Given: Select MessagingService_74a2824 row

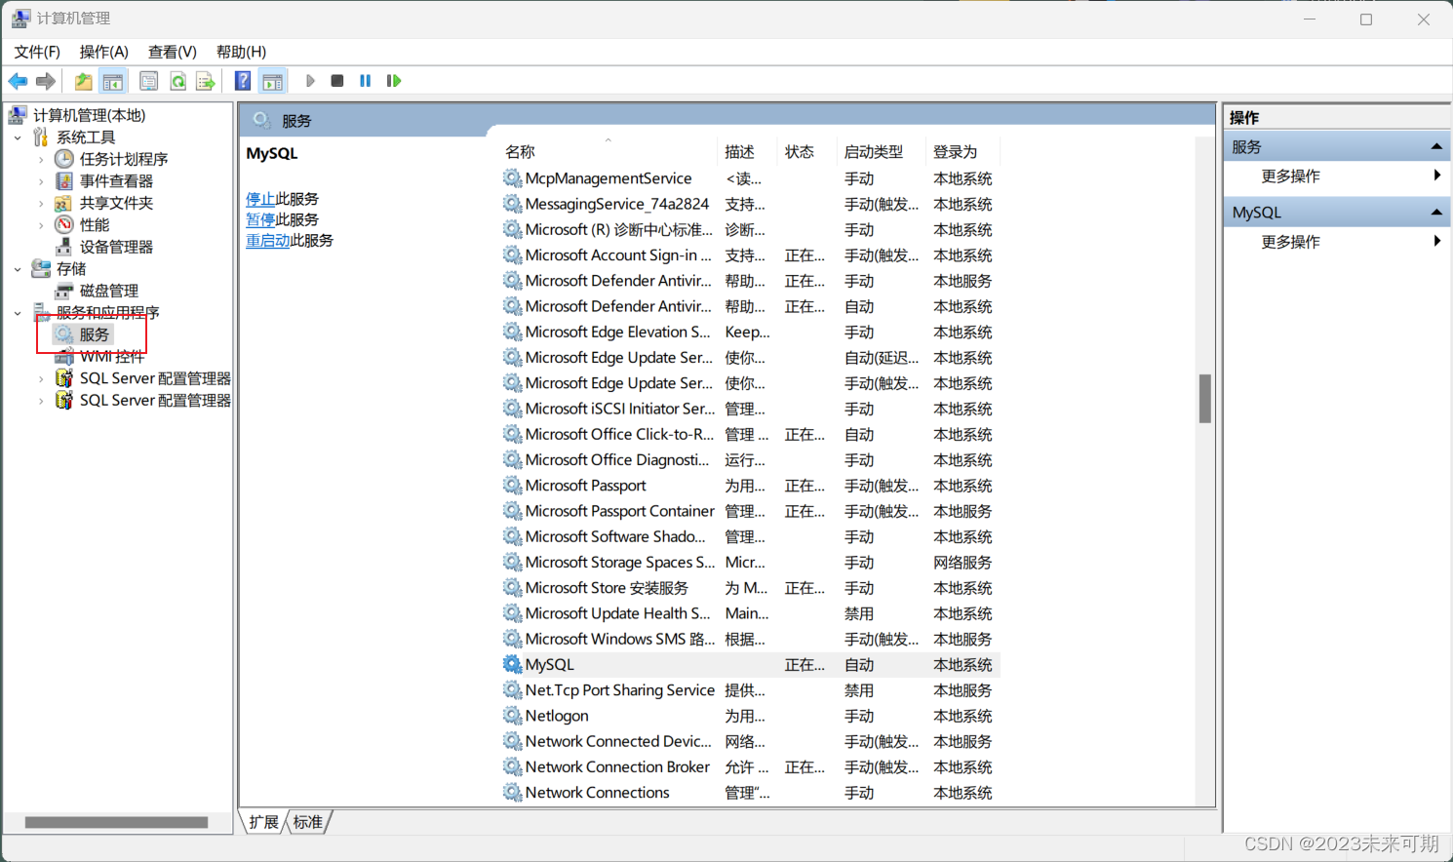Looking at the screenshot, I should pyautogui.click(x=751, y=204).
